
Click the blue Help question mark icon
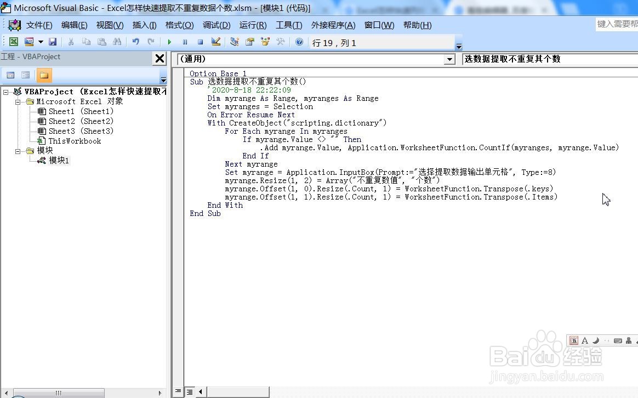click(x=299, y=42)
